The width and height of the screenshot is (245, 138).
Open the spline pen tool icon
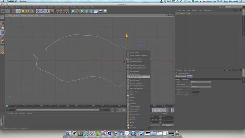77,11
